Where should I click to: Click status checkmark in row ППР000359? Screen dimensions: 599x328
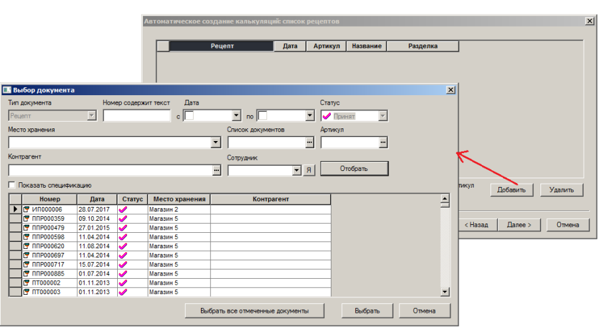[123, 218]
